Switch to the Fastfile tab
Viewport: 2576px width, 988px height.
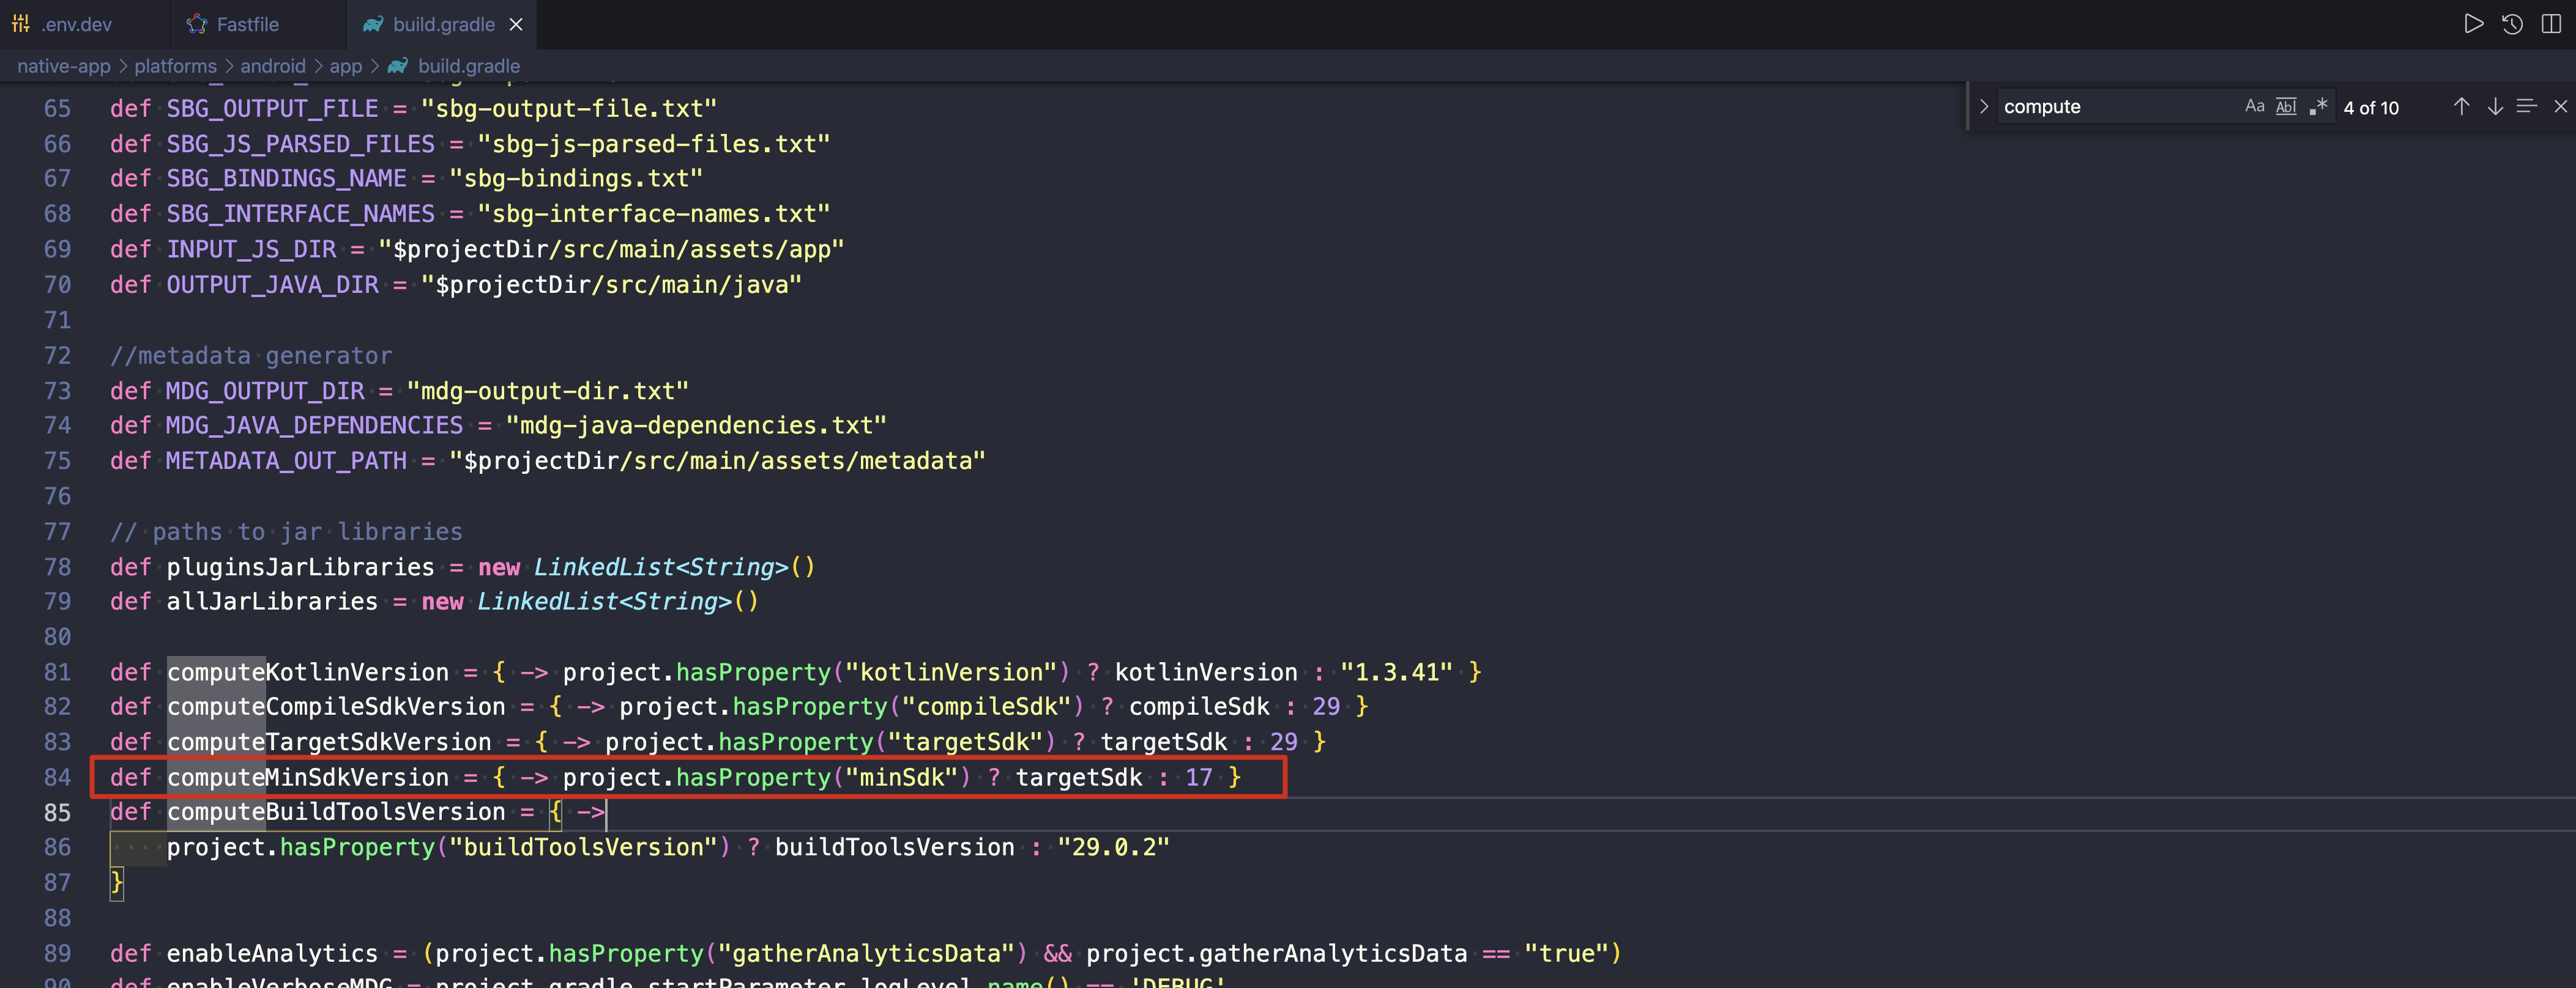click(x=247, y=24)
